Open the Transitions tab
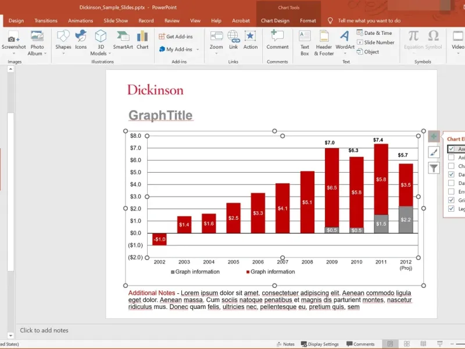465x349 pixels. coord(46,21)
